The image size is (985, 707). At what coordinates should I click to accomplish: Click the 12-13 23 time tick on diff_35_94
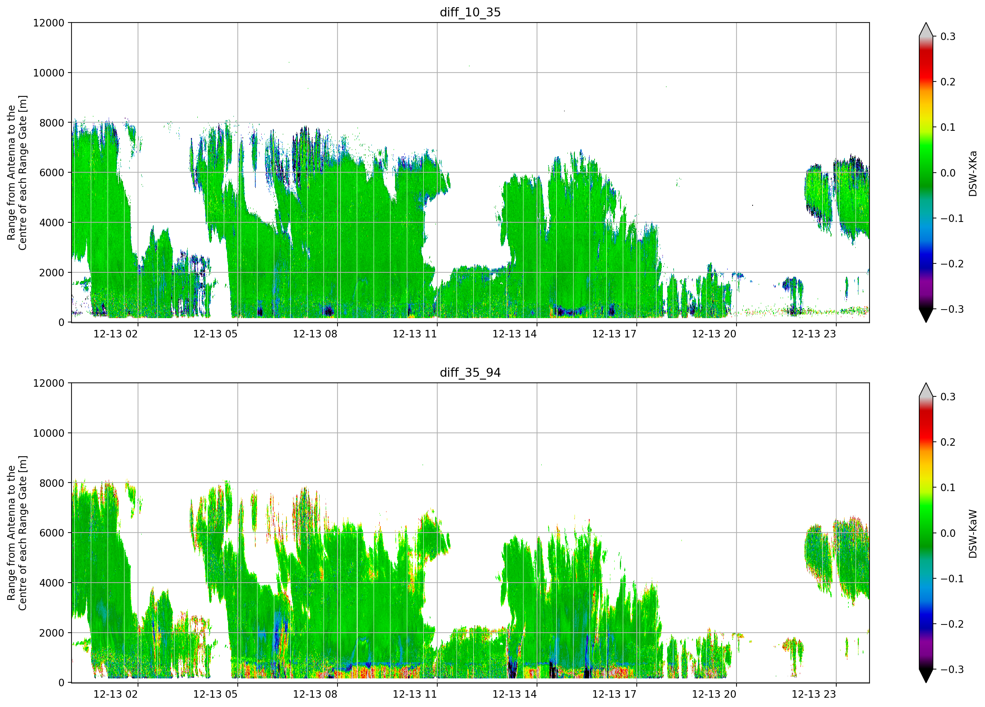814,694
